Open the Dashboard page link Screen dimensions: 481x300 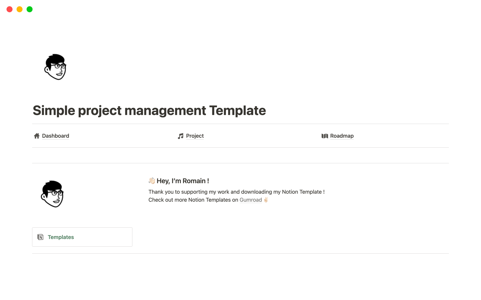55,136
